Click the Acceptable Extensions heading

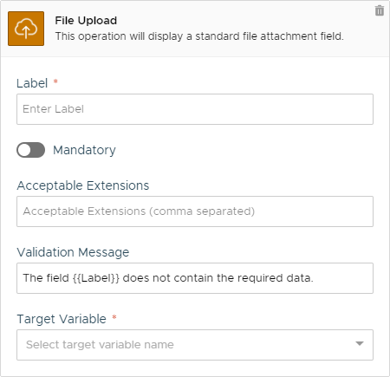point(83,185)
